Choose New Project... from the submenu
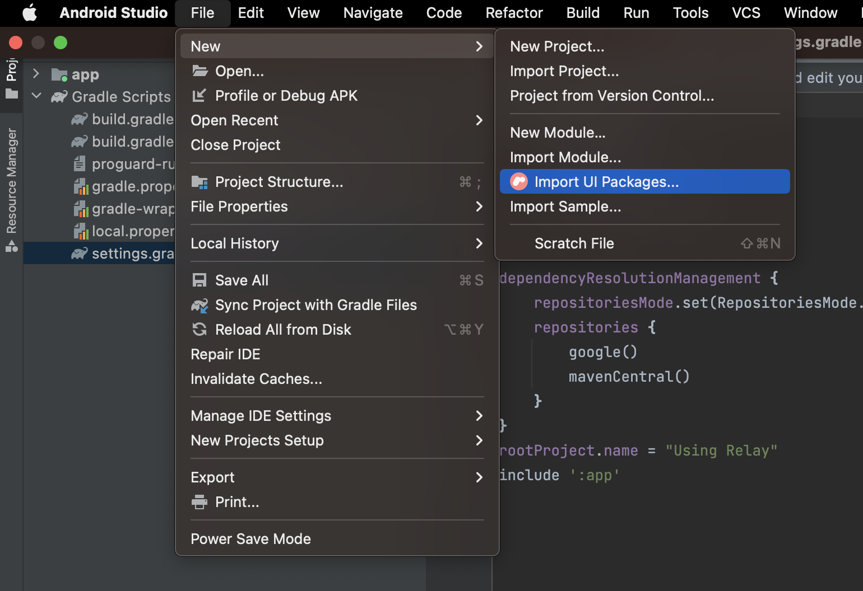Screen dimensions: 863x591 click(644, 46)
